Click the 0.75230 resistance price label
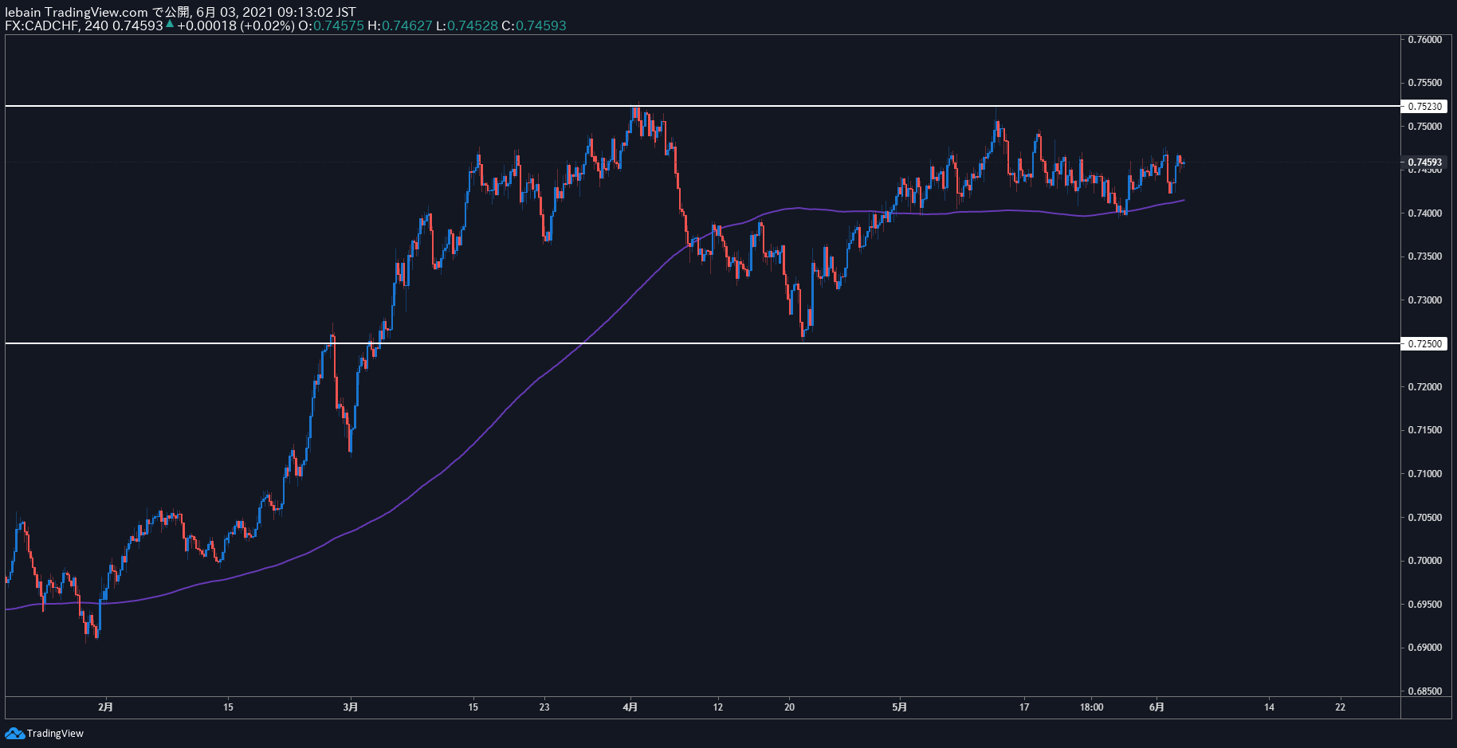Image resolution: width=1457 pixels, height=748 pixels. pyautogui.click(x=1424, y=106)
